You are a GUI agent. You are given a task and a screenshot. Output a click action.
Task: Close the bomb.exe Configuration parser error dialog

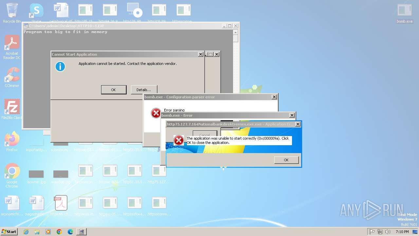[274, 97]
